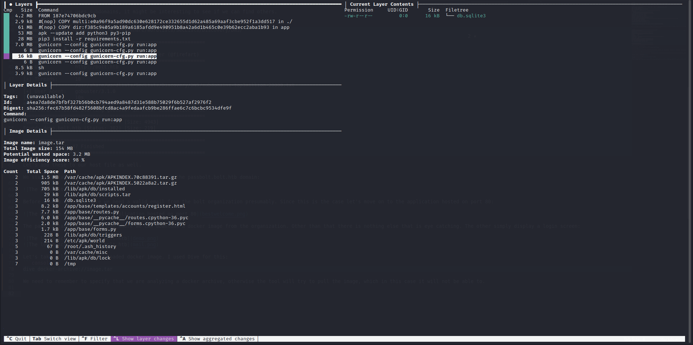Click the Current Layer Contents header
The image size is (693, 345).
point(382,4)
